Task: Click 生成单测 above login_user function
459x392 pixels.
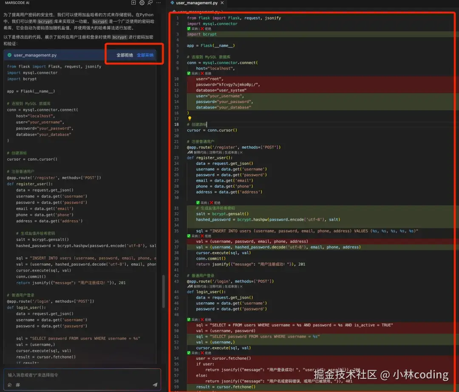Action: 231,287
